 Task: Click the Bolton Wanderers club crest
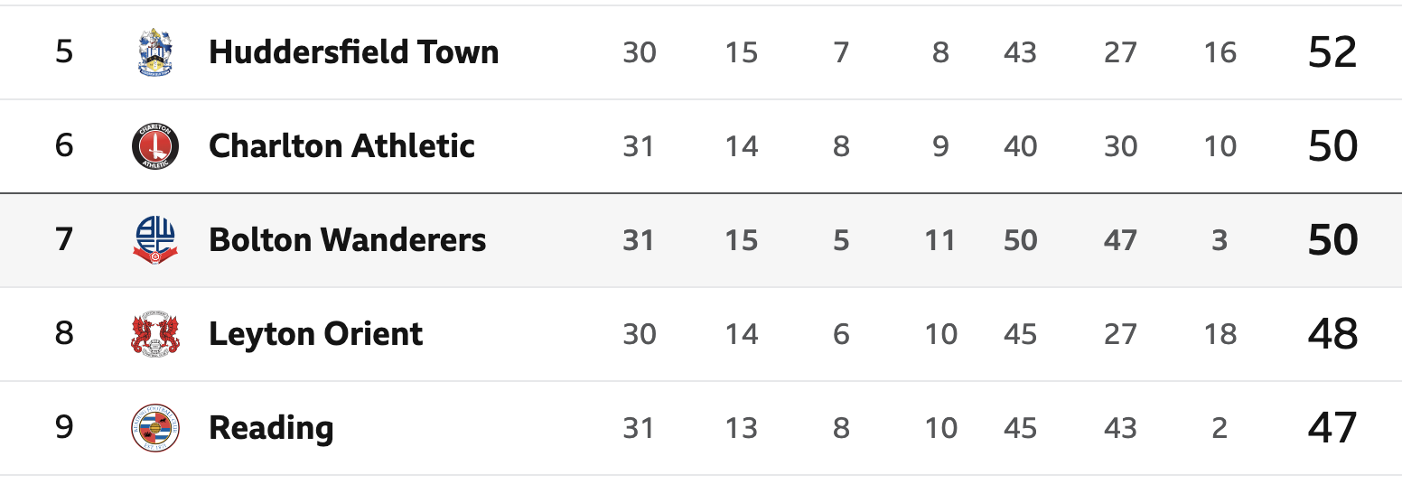click(155, 240)
